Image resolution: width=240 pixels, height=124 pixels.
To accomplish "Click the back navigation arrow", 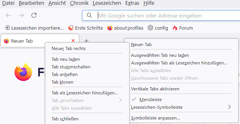I will (8, 16).
